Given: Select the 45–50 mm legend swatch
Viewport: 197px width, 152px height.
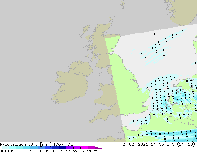Looking at the screenshot, I should [91, 148].
